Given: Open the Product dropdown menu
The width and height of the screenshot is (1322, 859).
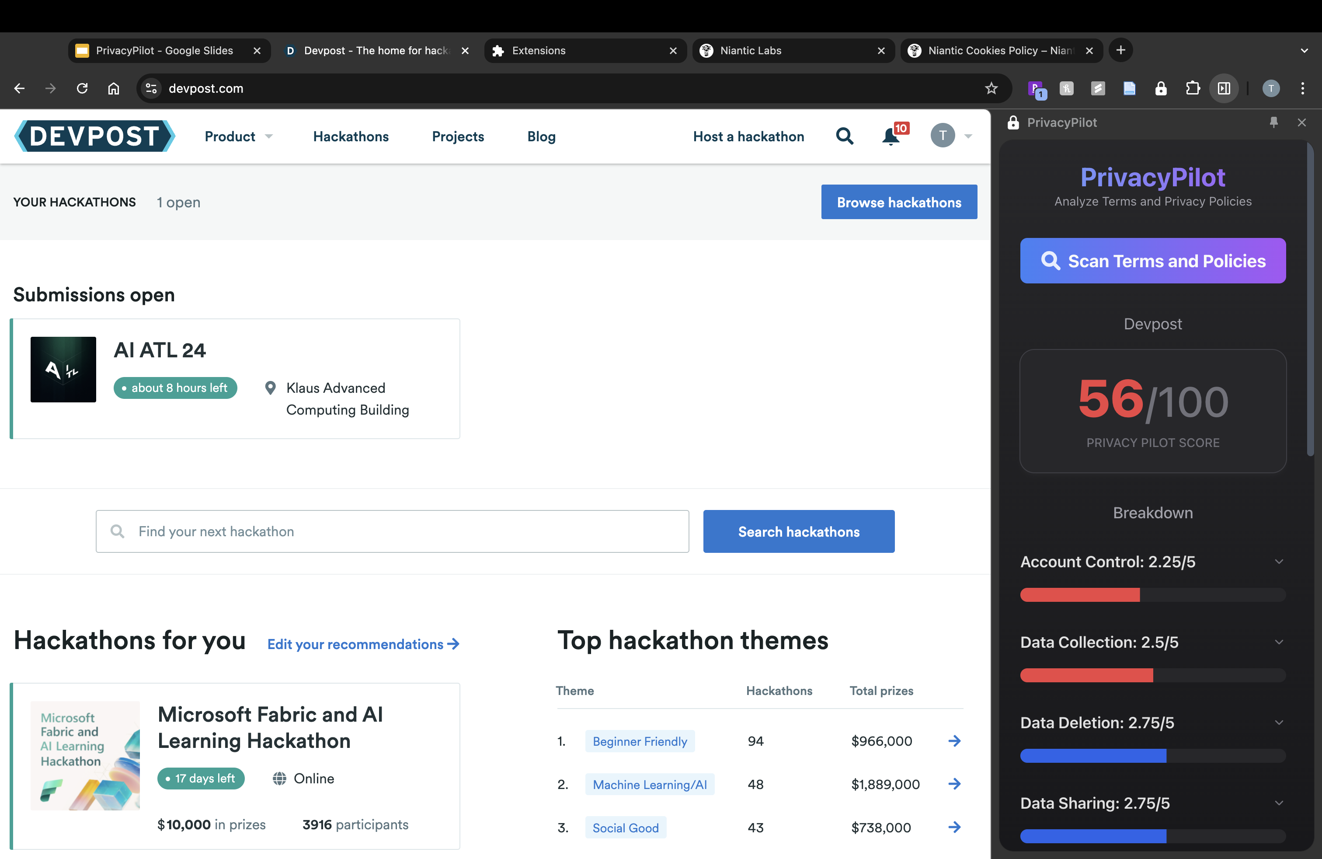Looking at the screenshot, I should 238,136.
